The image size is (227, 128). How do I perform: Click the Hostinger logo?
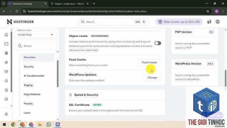[21, 22]
